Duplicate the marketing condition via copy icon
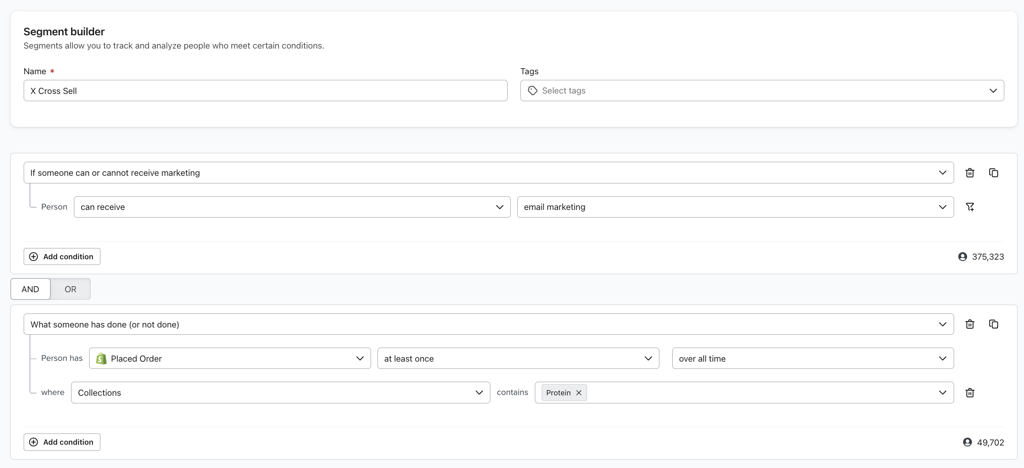 pyautogui.click(x=994, y=173)
